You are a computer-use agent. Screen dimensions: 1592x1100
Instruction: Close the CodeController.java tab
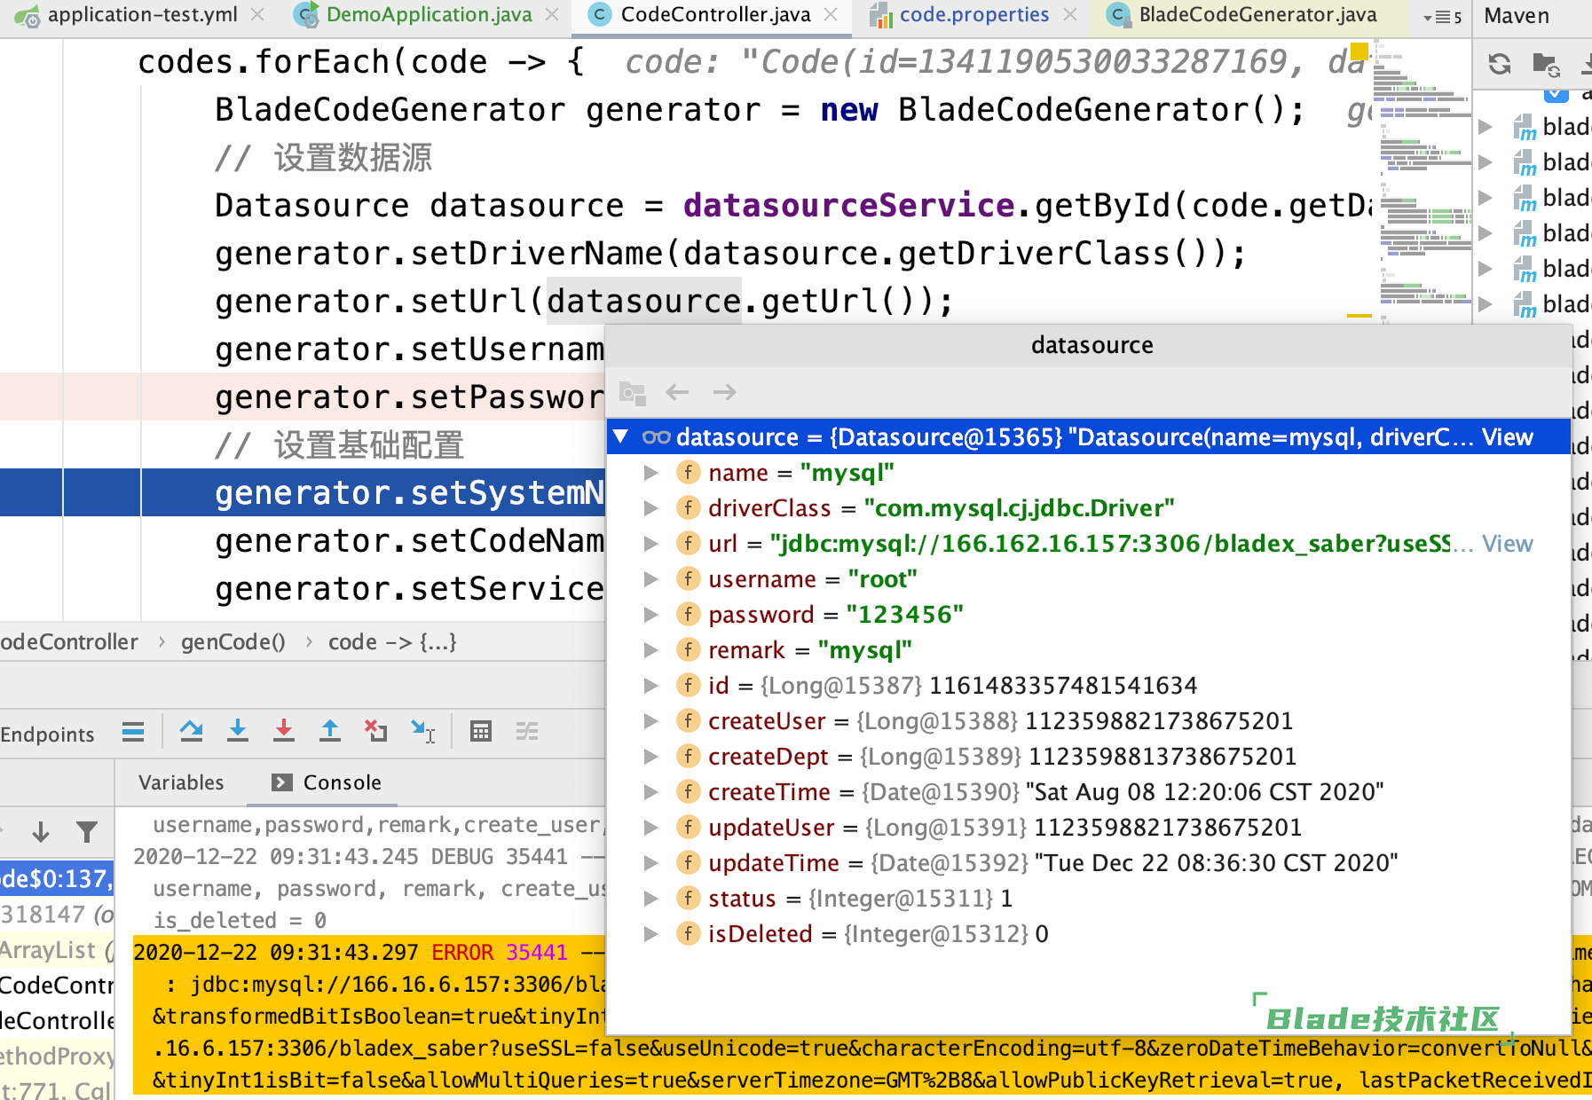tap(831, 14)
